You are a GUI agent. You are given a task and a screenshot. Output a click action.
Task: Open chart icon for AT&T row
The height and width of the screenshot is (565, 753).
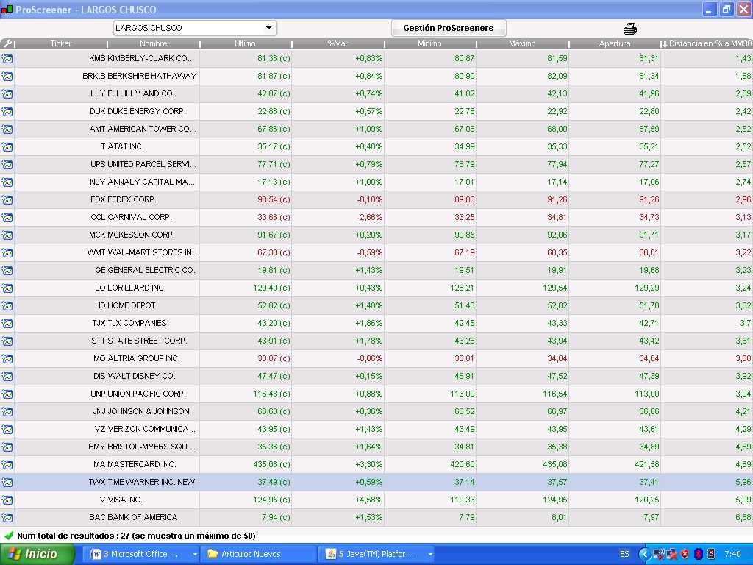coord(7,147)
